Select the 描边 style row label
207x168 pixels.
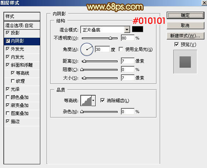15,122
